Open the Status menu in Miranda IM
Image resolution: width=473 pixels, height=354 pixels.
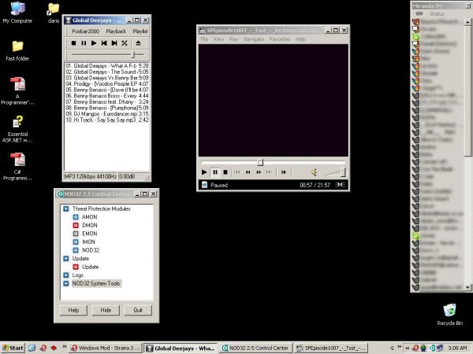[x=437, y=14]
